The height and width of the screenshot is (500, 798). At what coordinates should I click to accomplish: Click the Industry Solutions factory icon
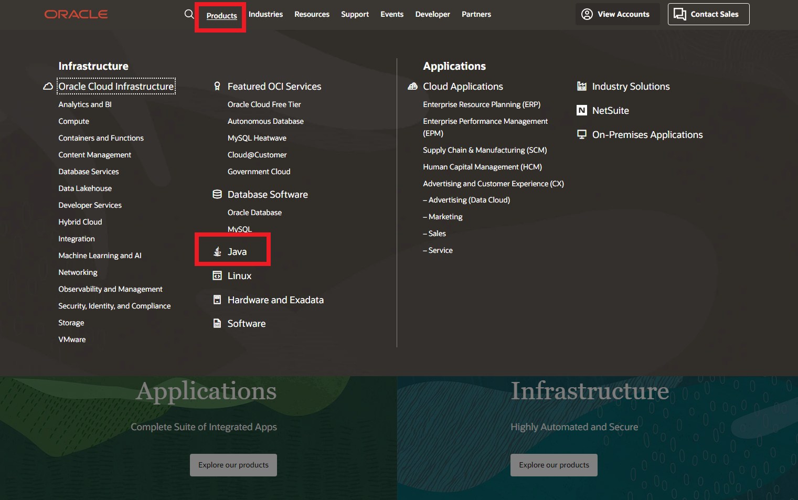click(582, 86)
